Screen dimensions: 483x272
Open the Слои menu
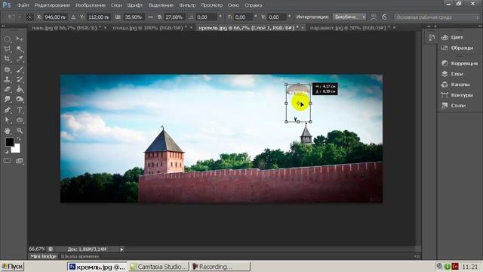tap(116, 5)
